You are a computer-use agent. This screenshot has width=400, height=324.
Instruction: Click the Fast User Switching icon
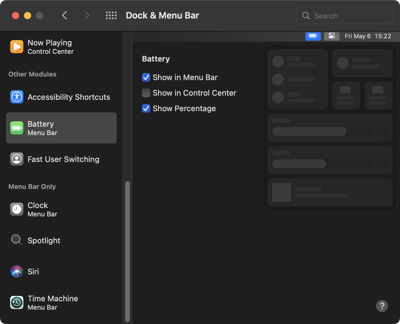coord(17,159)
